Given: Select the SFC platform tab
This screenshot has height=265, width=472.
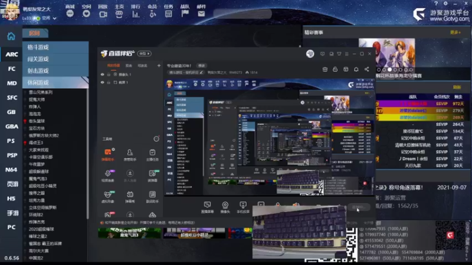Looking at the screenshot, I should click(11, 98).
